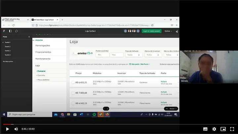This screenshot has height=134, width=238.
Task: Toggle the Figma sidebar panel icon
Action: [10, 31]
